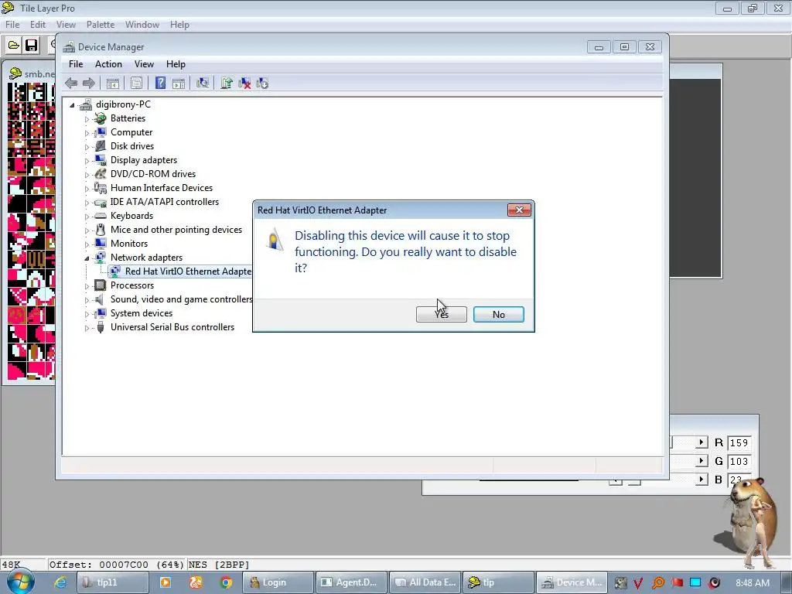
Task: Switch to Login taskbar button
Action: click(277, 582)
